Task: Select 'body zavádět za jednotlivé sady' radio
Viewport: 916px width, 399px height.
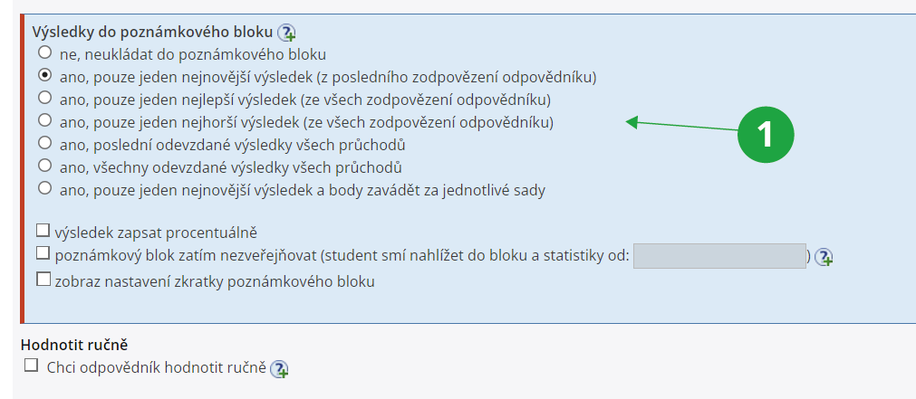Action: coord(44,189)
